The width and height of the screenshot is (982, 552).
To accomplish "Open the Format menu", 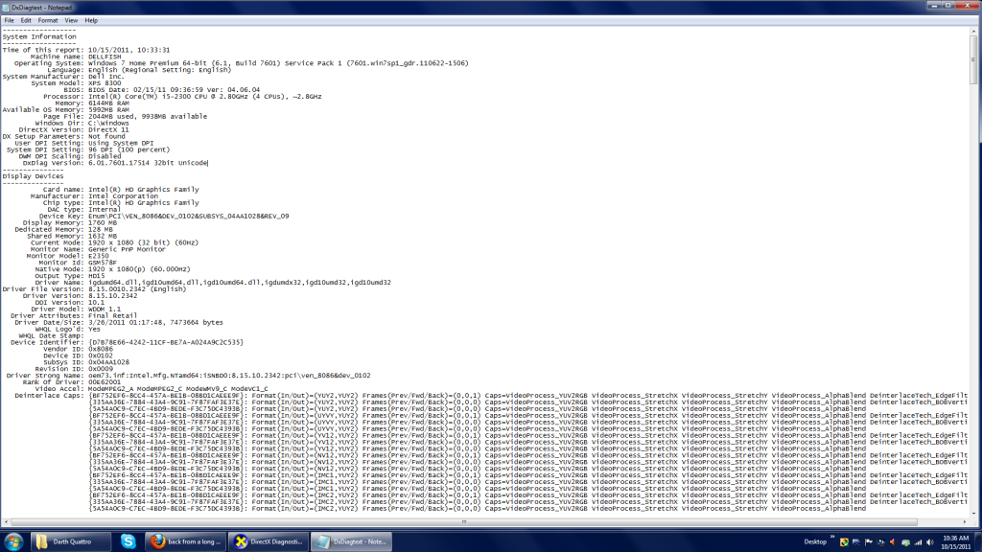I will [48, 21].
